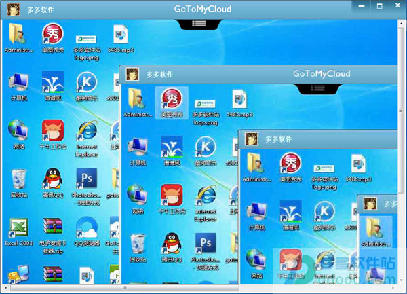This screenshot has height=294, width=407.
Task: Open the Administr... folder in the third nested window
Action: coord(256,168)
